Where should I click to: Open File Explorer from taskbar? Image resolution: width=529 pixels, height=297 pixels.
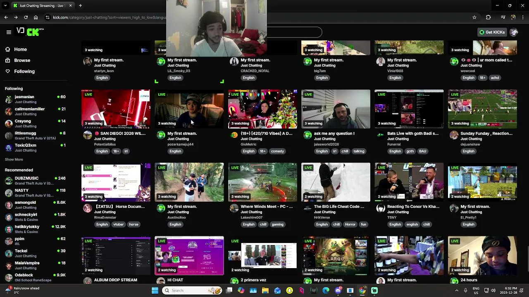coord(265,290)
